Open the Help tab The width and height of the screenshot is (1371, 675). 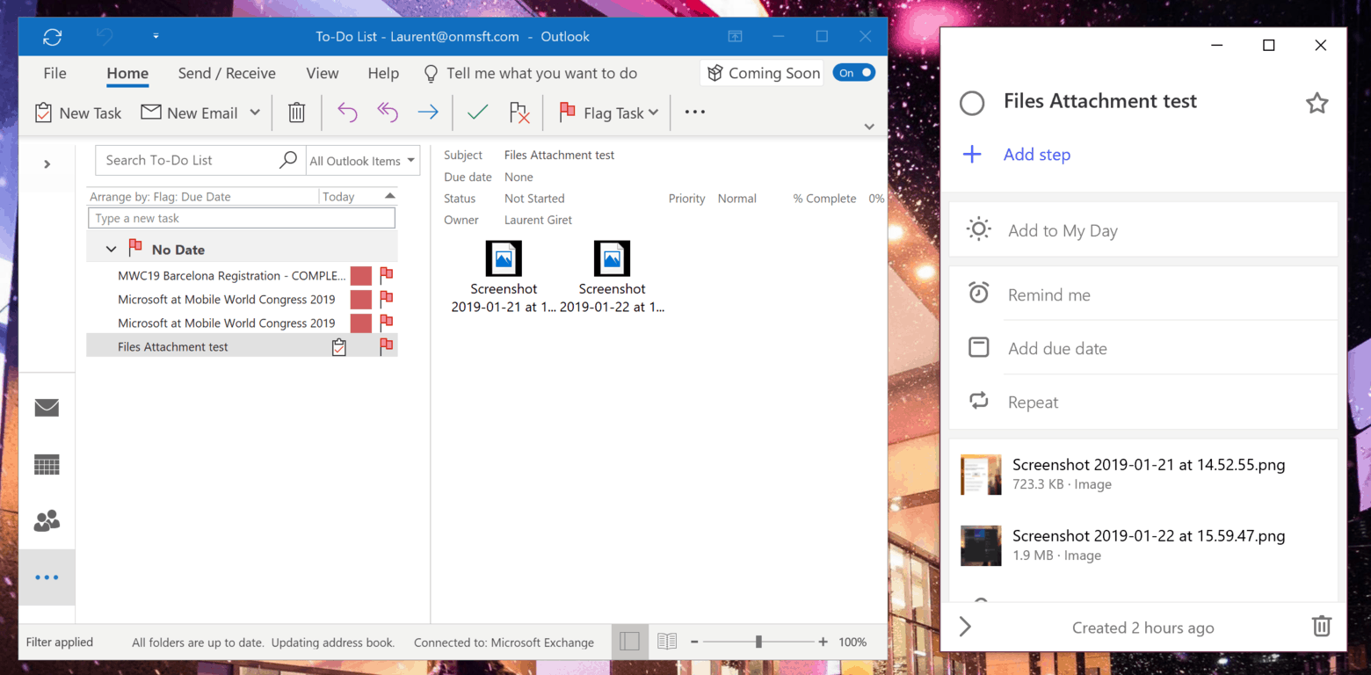point(383,73)
